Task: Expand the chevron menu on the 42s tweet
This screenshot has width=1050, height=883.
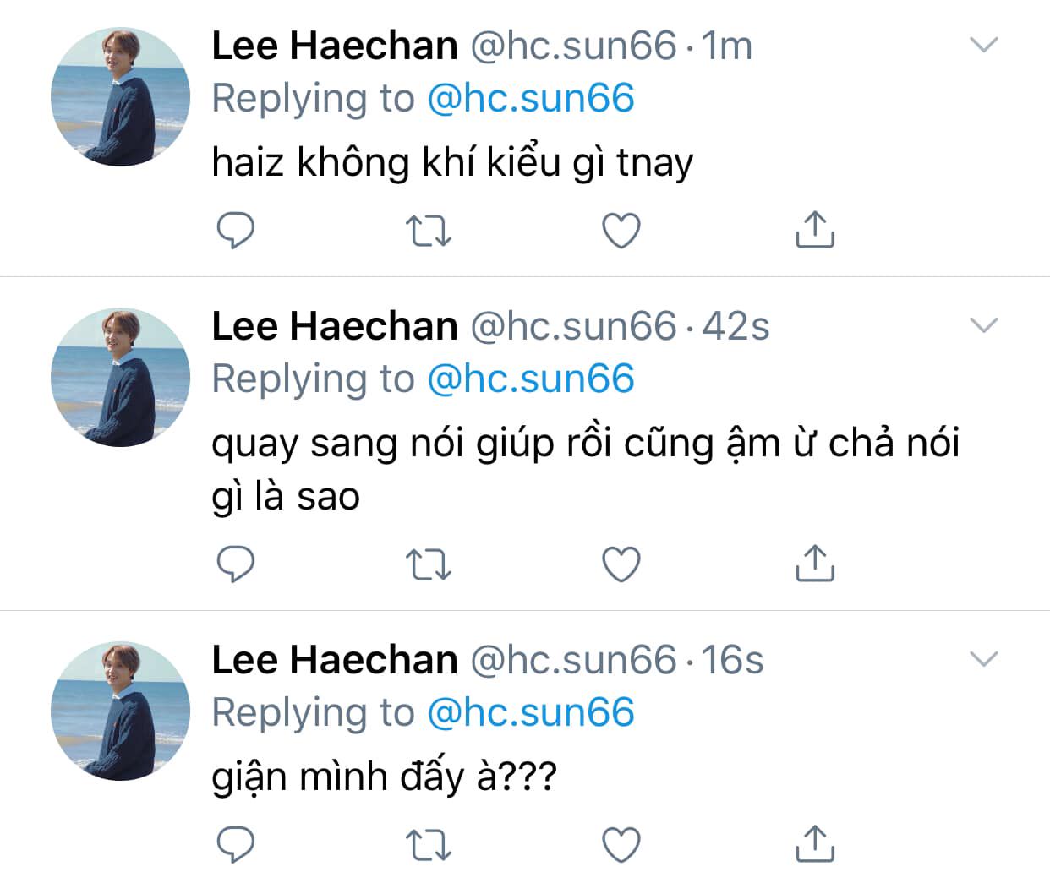Action: (983, 325)
